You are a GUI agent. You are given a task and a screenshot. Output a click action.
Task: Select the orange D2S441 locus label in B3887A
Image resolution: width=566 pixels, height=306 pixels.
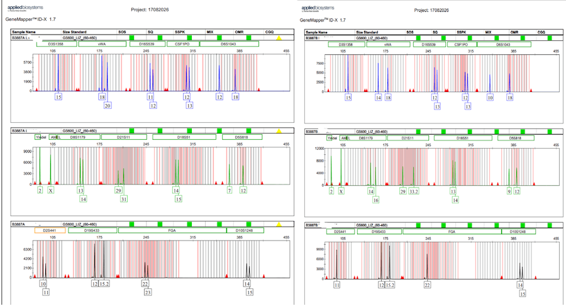(50, 230)
